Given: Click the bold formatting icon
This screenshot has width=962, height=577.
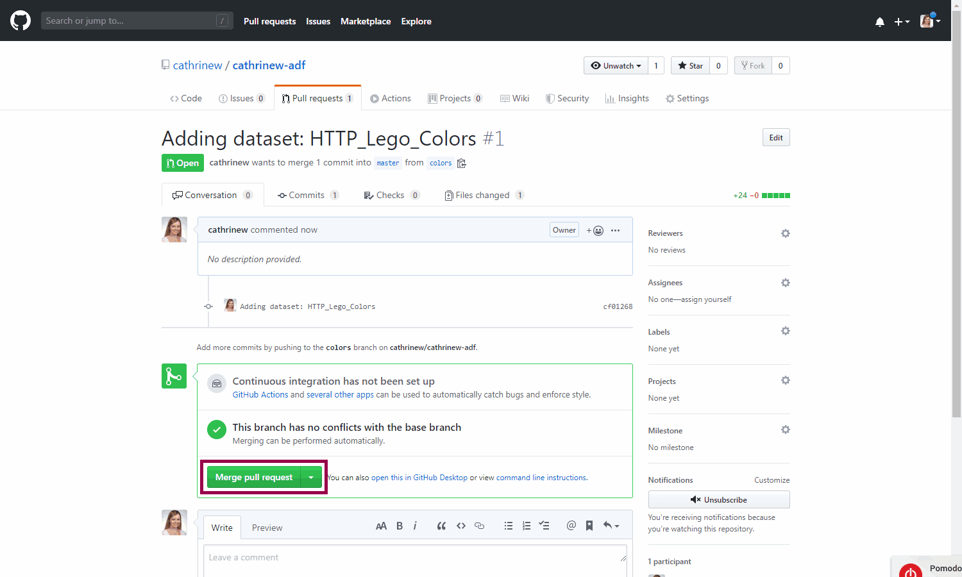Looking at the screenshot, I should coord(399,526).
